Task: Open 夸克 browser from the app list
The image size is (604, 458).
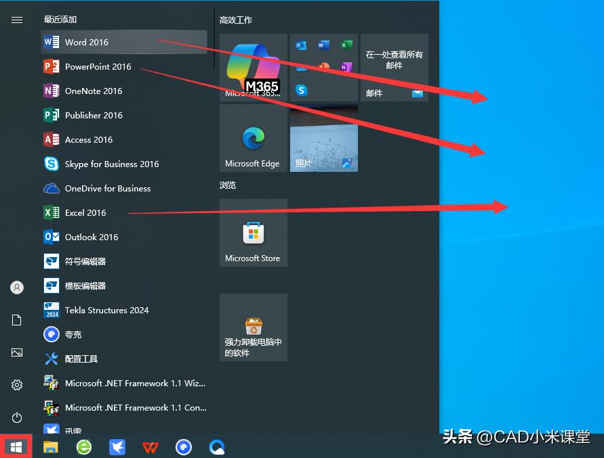Action: pyautogui.click(x=124, y=334)
